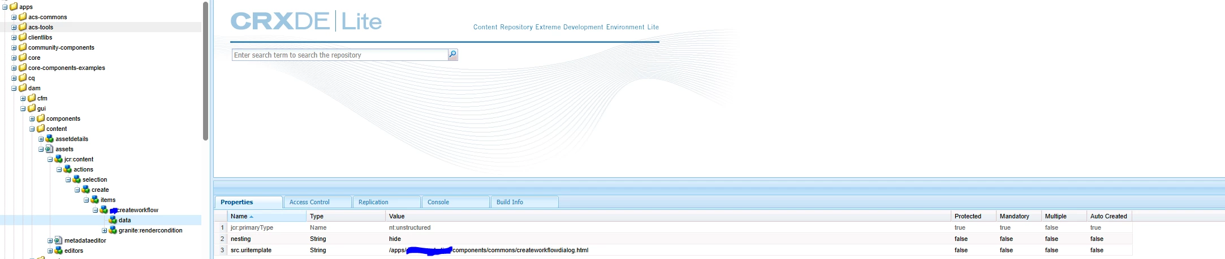Switch to the Replication tab
Viewport: 1225px width, 259px height.
point(386,202)
